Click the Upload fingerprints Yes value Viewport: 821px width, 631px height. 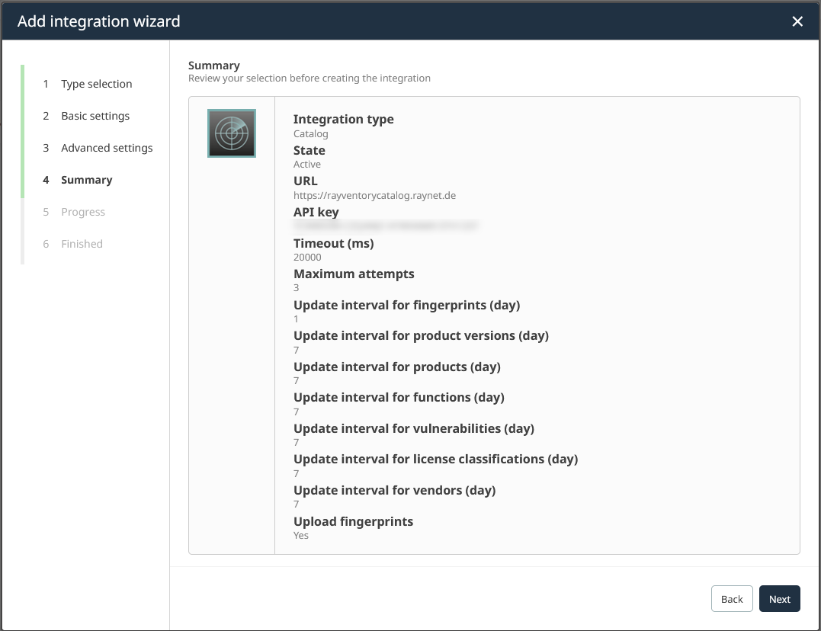[301, 535]
